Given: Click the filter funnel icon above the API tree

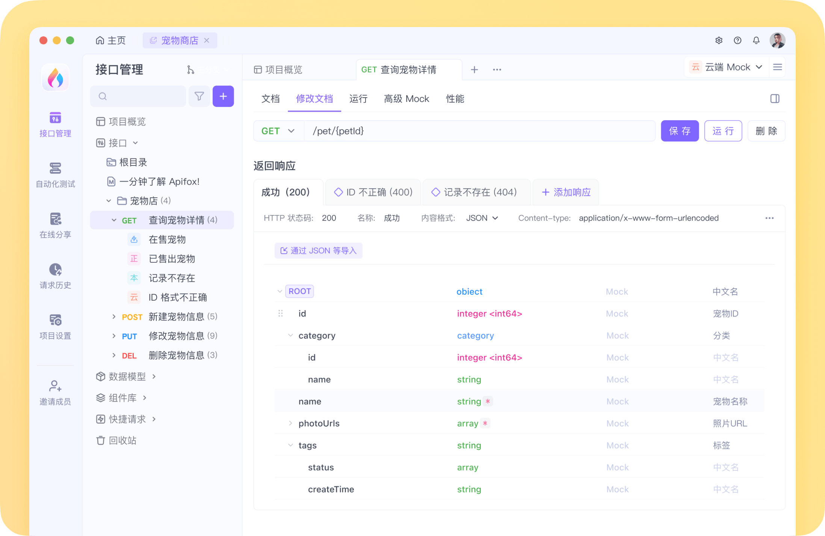Looking at the screenshot, I should [199, 96].
